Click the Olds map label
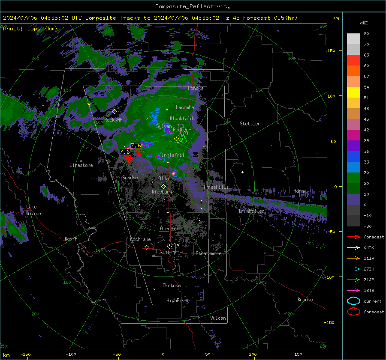The height and width of the screenshot is (360, 386). pyautogui.click(x=163, y=179)
